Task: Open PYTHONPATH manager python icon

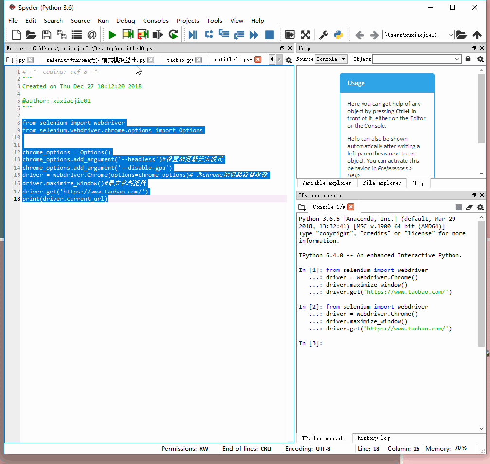Action: pos(339,35)
